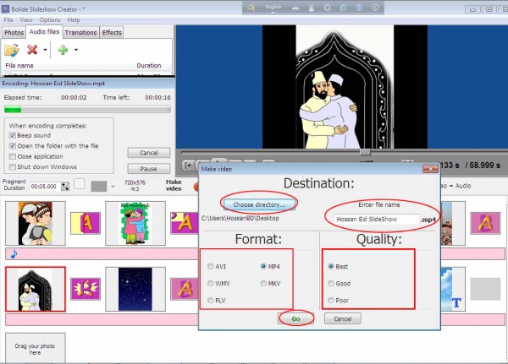Viewport: 508px width, 364px height.
Task: Switch to the Audio files tab
Action: tap(44, 32)
